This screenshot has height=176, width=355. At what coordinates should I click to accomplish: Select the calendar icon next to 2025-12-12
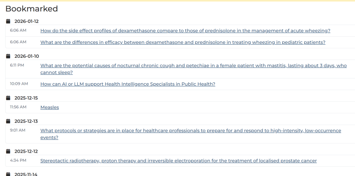(x=8, y=151)
